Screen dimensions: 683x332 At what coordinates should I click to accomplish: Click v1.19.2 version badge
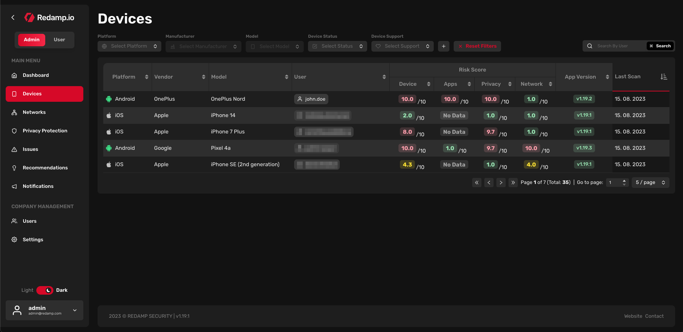click(x=584, y=99)
